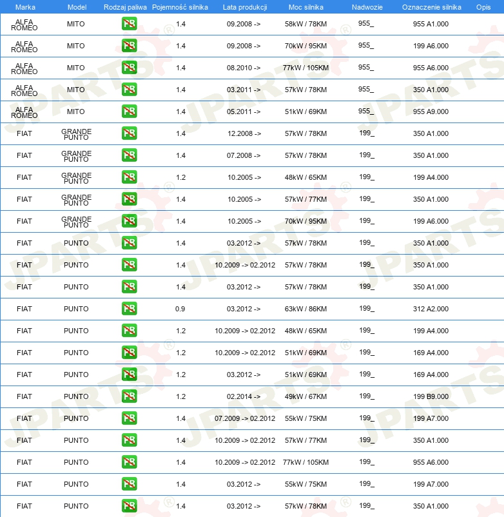Click fuel icon in Punto 199 B9.000 row
504x517 pixels.
click(129, 396)
